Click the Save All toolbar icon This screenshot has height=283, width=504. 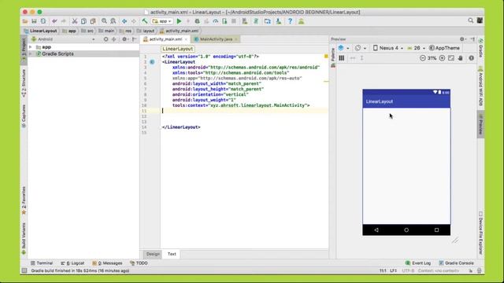coord(34,21)
